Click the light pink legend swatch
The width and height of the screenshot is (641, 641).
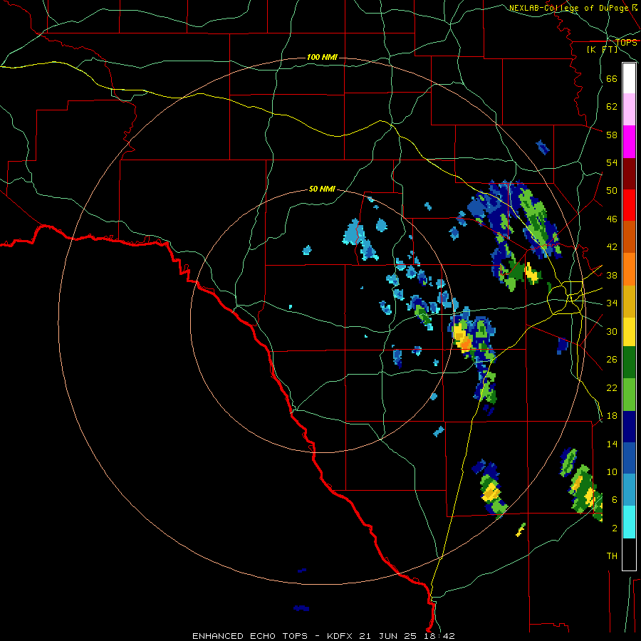click(x=629, y=109)
